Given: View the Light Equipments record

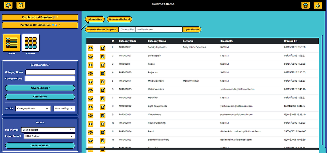Looking at the screenshot, I should pos(90,107).
